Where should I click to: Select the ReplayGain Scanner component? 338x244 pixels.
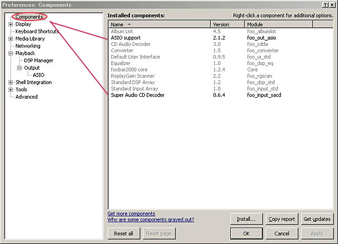pos(221,76)
